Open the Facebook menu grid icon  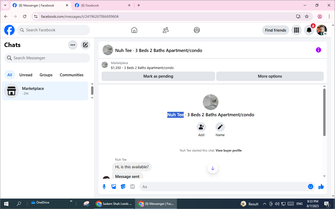297,30
